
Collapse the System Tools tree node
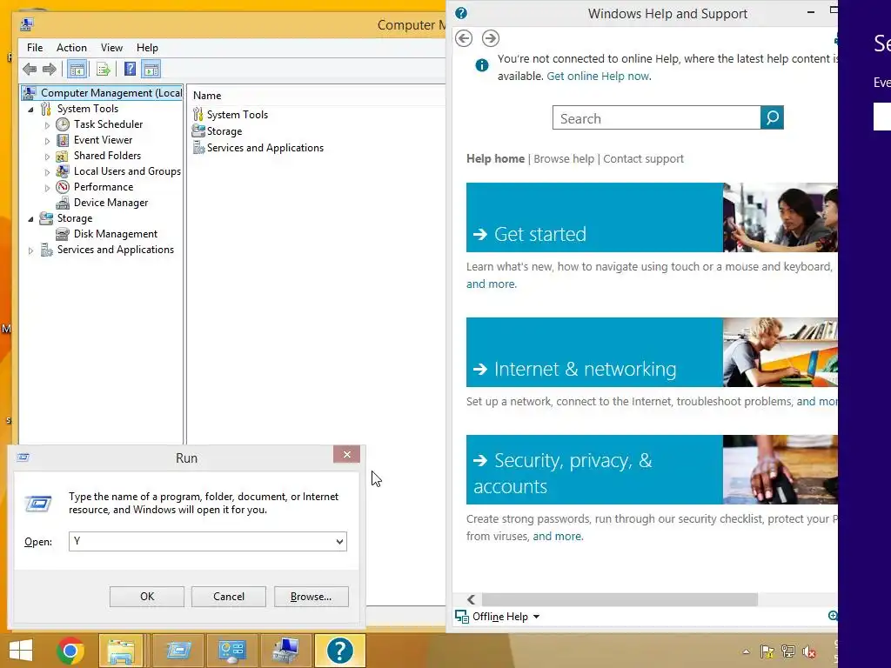(30, 109)
